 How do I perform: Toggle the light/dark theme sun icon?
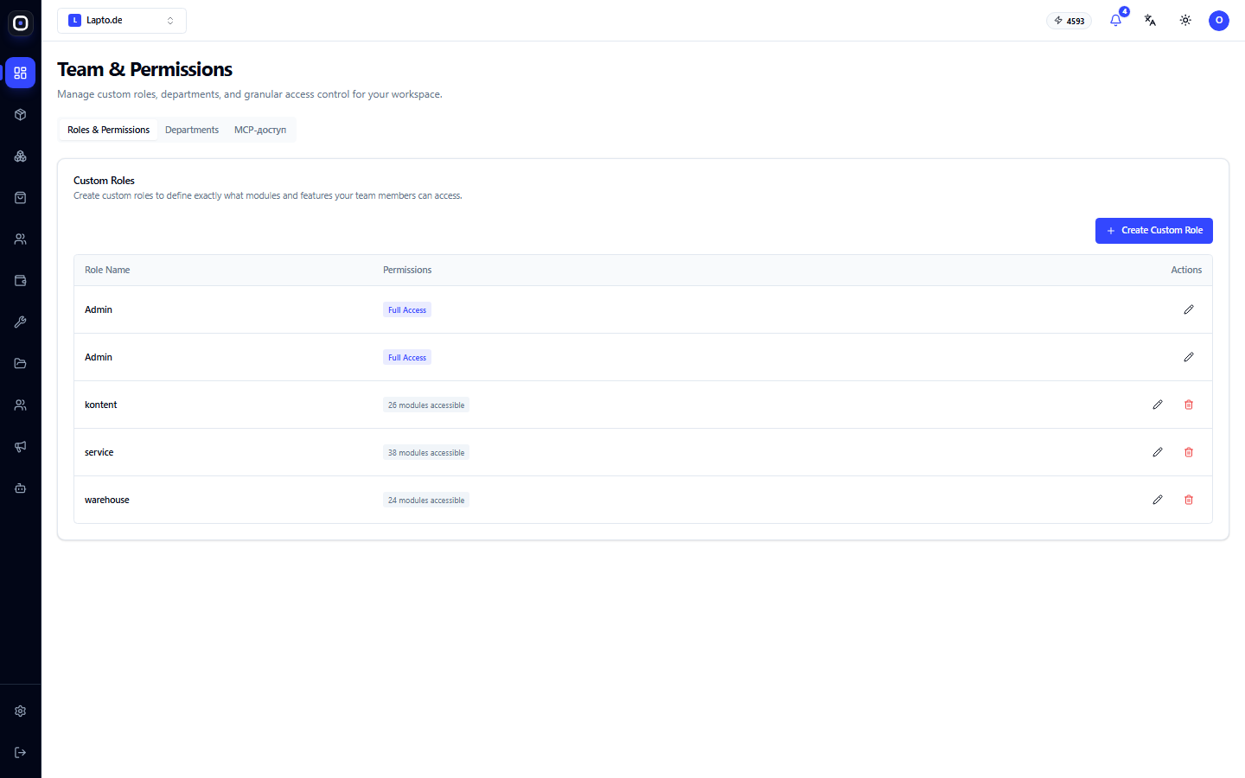pyautogui.click(x=1185, y=20)
